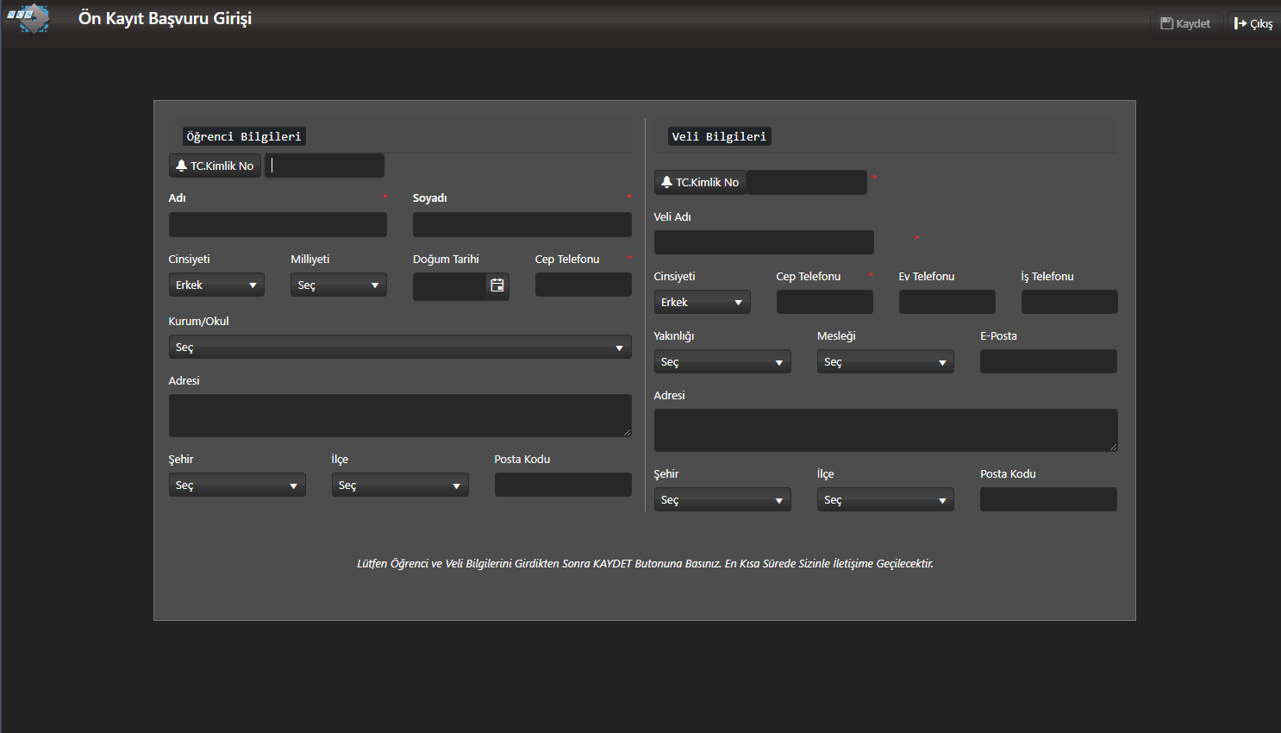Click the application logo in the header
The height and width of the screenshot is (733, 1281).
coord(29,18)
